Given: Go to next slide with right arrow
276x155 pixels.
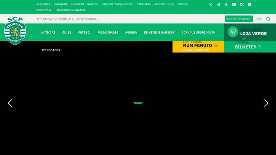Looking at the screenshot, I should 267,103.
